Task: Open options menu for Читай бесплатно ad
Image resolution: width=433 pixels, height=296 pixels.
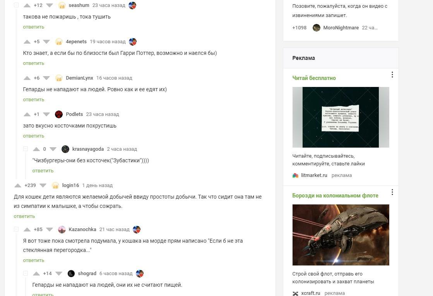Action: click(x=392, y=75)
